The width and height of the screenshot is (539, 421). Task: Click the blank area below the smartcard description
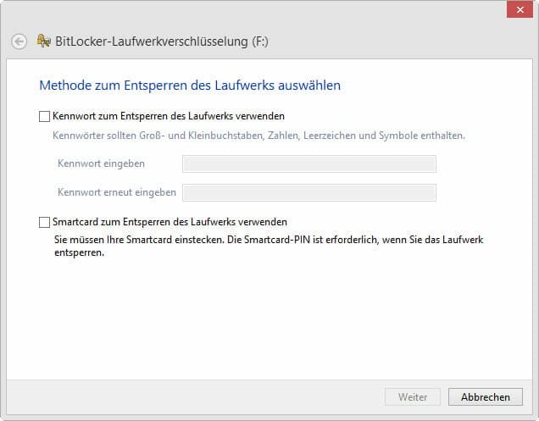(271, 322)
